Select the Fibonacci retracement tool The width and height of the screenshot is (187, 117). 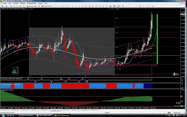pos(143,6)
